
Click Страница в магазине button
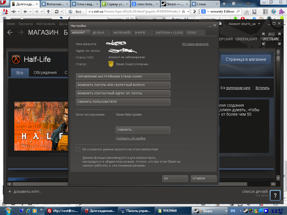click(x=246, y=59)
